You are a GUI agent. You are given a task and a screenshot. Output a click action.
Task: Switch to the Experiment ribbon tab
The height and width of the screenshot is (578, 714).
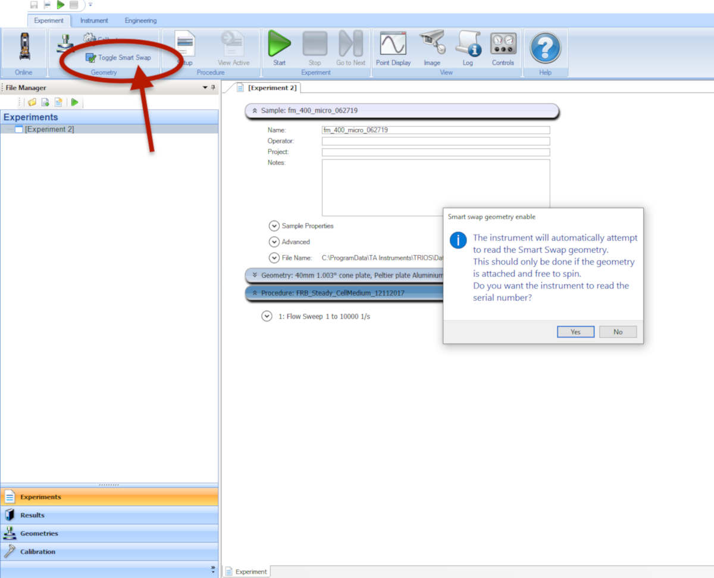click(49, 20)
